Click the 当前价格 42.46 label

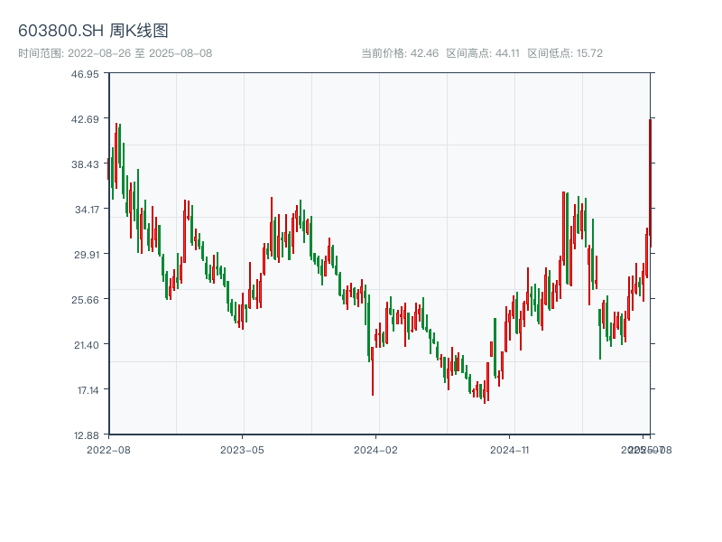(400, 53)
